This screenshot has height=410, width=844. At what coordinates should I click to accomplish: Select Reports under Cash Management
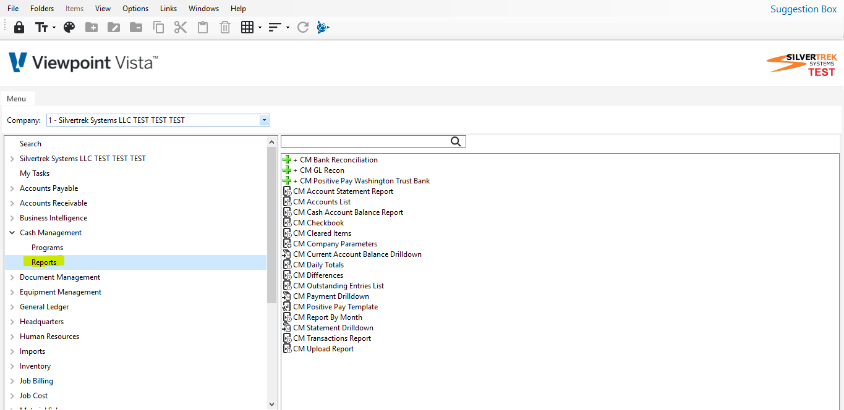coord(44,262)
